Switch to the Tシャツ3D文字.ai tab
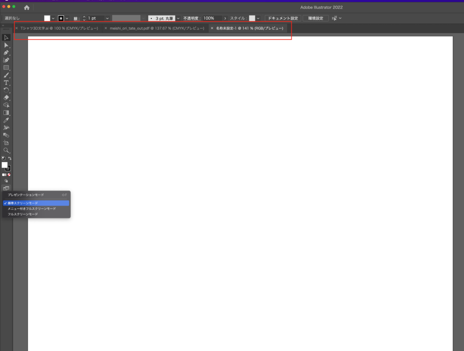Viewport: 464px width, 351px height. pyautogui.click(x=59, y=28)
